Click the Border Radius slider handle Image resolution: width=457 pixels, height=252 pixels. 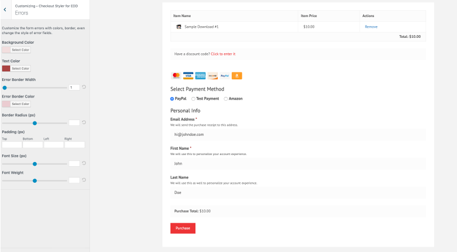35,123
